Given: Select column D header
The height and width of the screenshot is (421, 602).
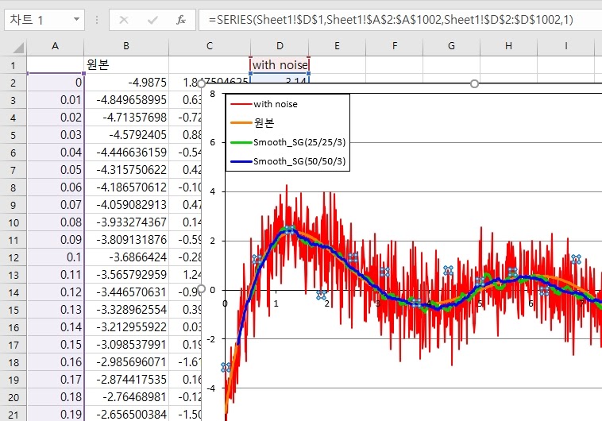Looking at the screenshot, I should (280, 47).
